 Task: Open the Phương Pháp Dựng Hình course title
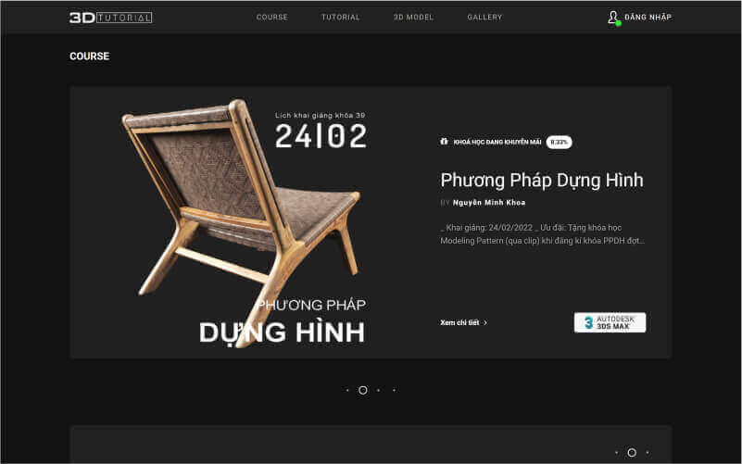click(x=542, y=181)
